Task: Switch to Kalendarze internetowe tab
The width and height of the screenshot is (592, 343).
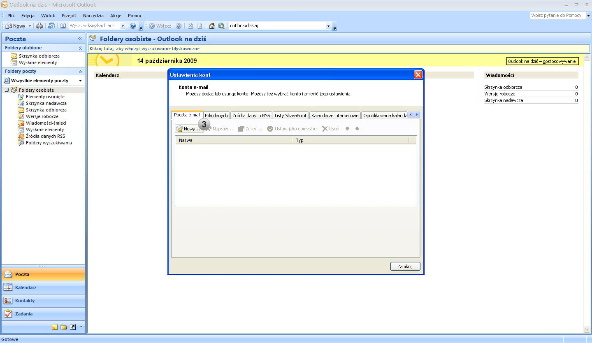Action: tap(335, 116)
